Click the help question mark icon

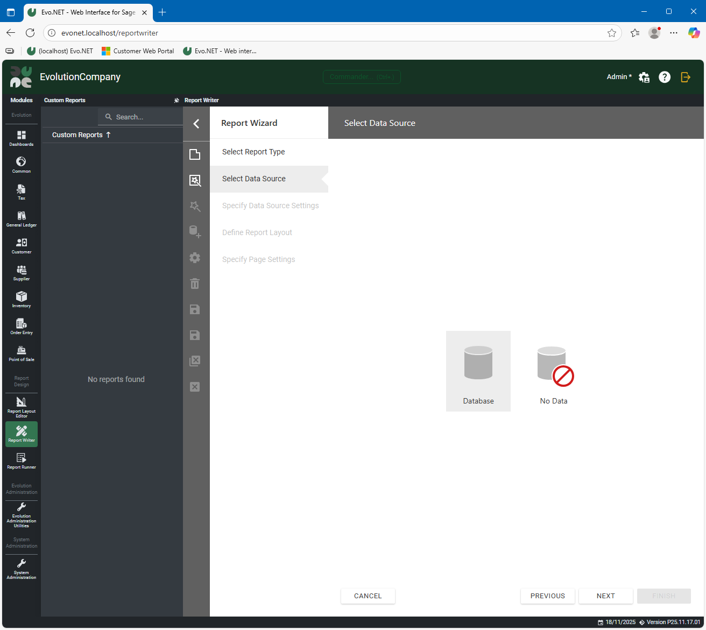[x=665, y=77]
